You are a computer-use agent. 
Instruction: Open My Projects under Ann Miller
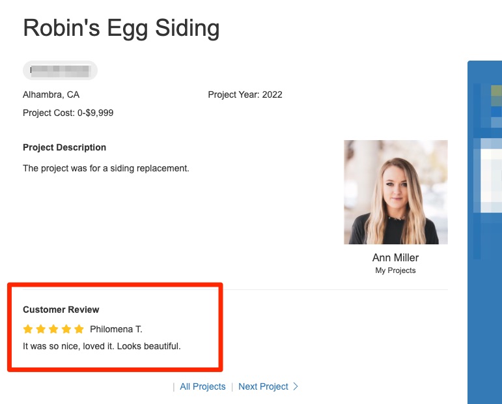pyautogui.click(x=395, y=270)
